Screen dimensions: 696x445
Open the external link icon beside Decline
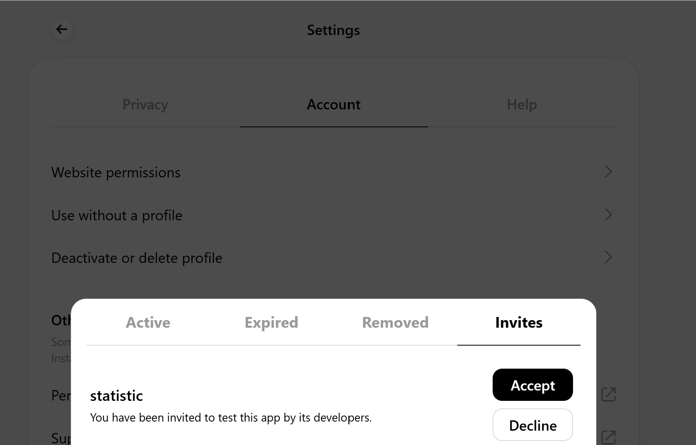[608, 437]
